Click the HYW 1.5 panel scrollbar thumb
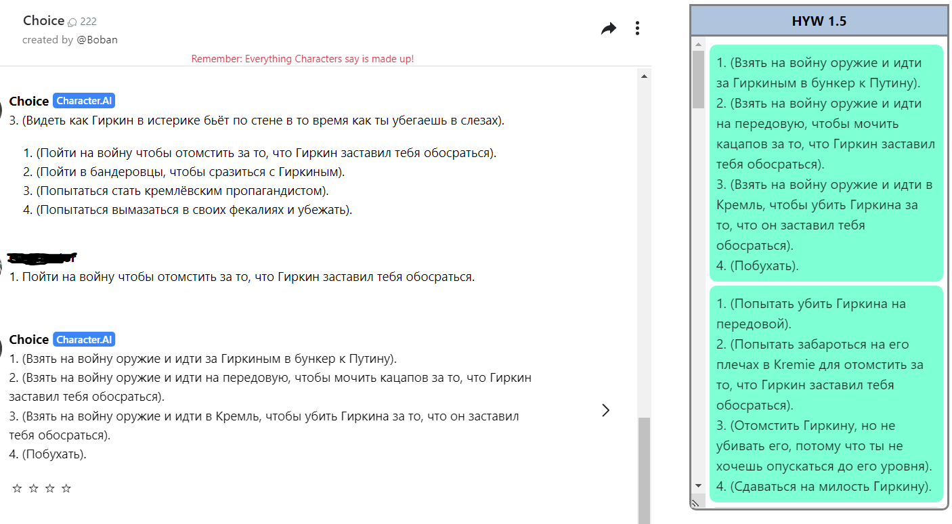952x524 pixels. (698, 79)
